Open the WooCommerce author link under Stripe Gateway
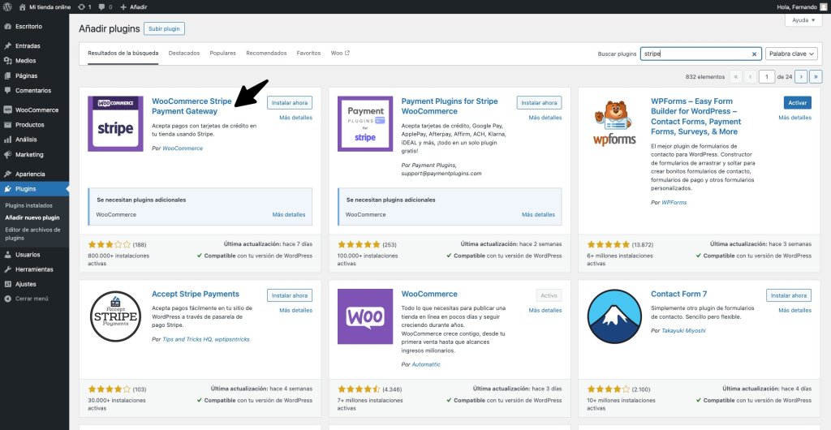The width and height of the screenshot is (831, 430). [x=183, y=148]
